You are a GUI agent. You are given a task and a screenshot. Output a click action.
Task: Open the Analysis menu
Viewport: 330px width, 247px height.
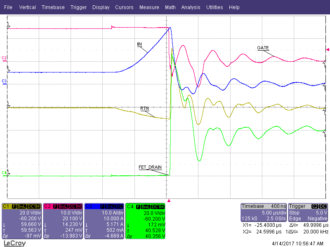[191, 7]
